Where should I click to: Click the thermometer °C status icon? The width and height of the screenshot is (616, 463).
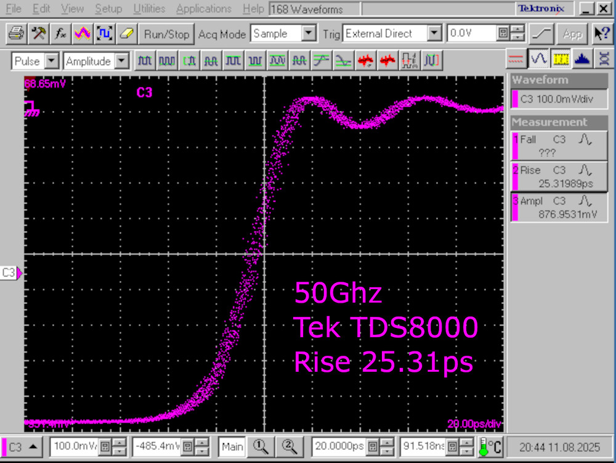488,446
